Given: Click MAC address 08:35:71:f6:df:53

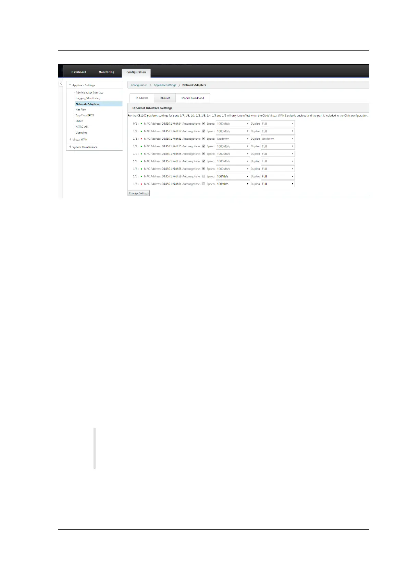Looking at the screenshot, I should point(172,139).
